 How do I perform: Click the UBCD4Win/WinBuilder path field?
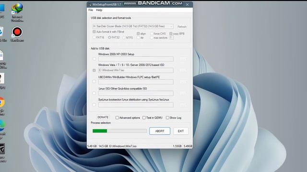pos(136,82)
